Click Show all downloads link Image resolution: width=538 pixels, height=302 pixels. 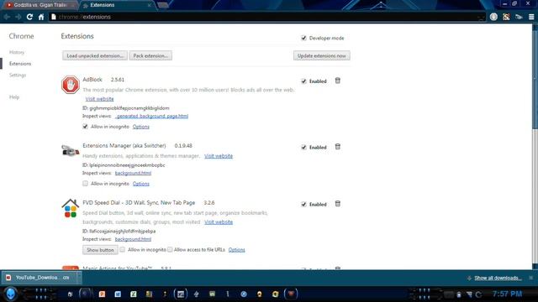[x=498, y=278]
